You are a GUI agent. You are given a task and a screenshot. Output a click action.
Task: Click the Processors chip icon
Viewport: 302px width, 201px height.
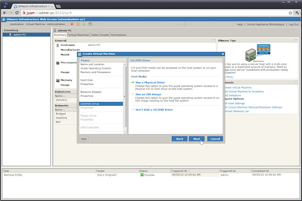coord(58,63)
